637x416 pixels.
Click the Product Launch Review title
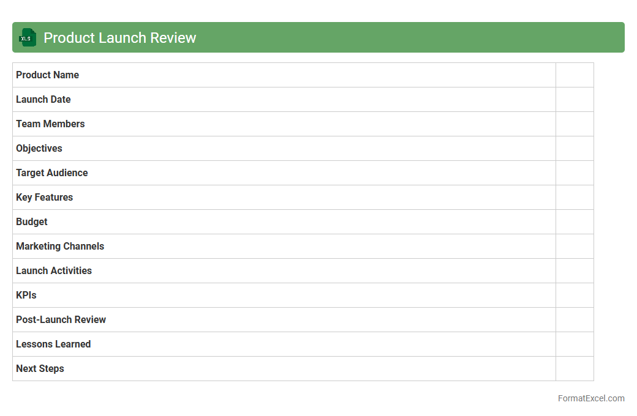point(119,38)
